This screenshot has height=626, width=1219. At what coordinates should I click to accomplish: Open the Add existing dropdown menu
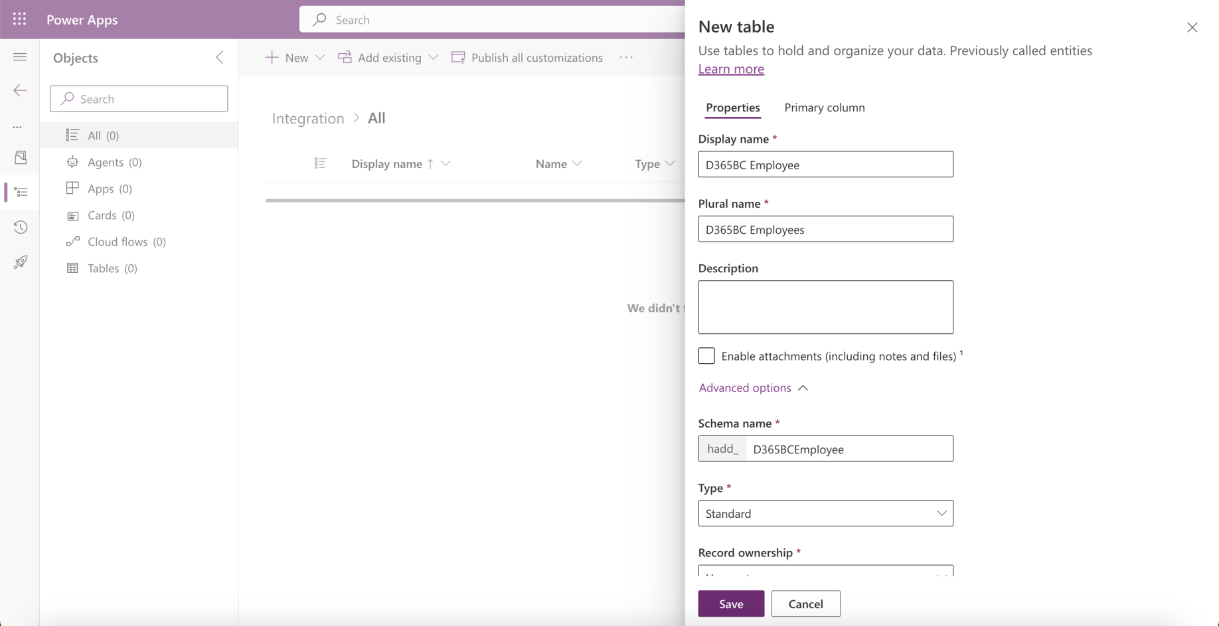click(x=434, y=58)
